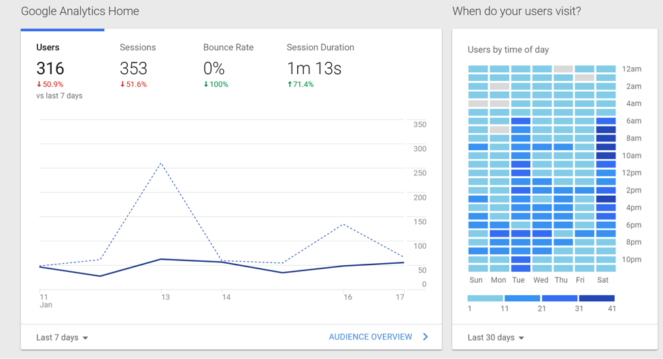The height and width of the screenshot is (359, 663).
Task: Click the 6pm row label
Action: coord(634,225)
